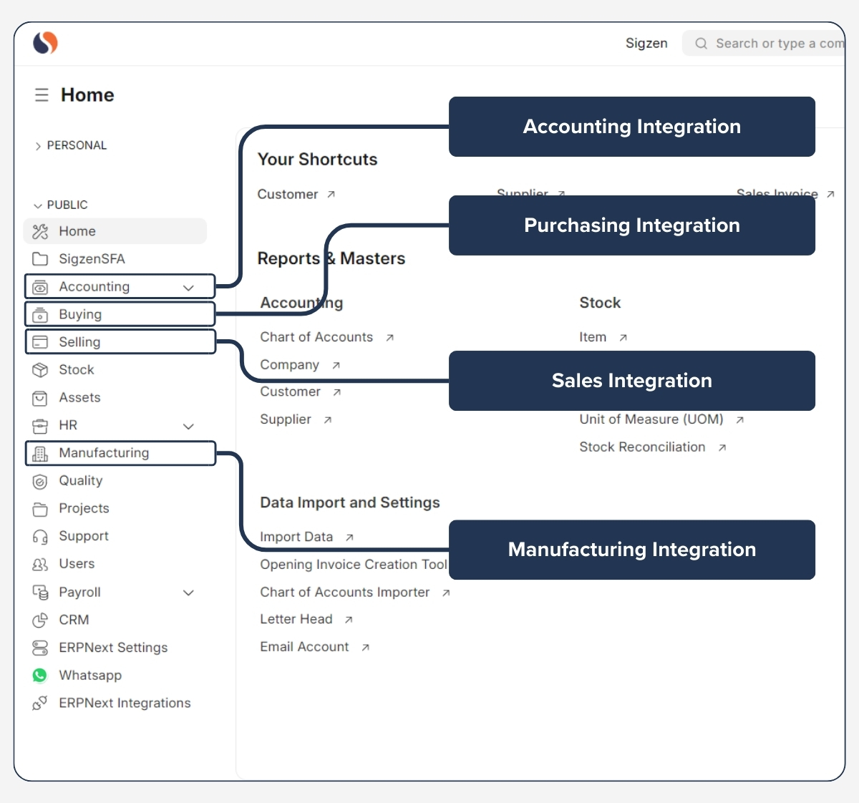Screen dimensions: 859x803
Task: Open the Projects folder icon
Action: pyautogui.click(x=40, y=508)
